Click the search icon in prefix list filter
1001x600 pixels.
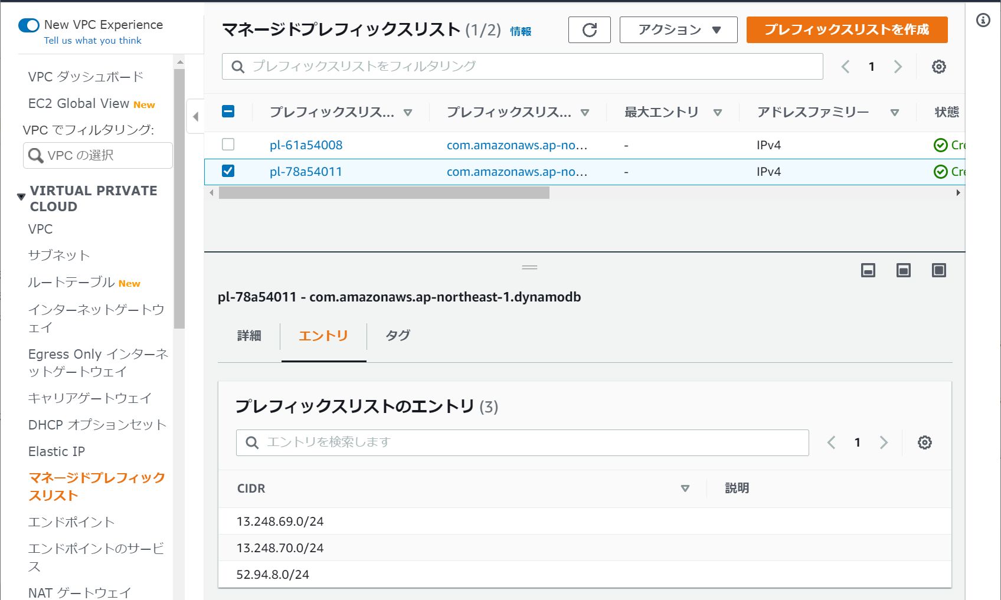(x=238, y=67)
